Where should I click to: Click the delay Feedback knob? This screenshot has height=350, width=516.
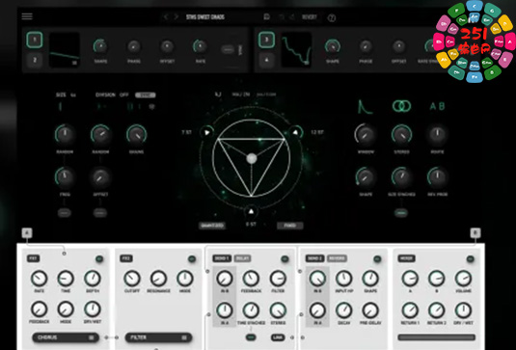(251, 279)
